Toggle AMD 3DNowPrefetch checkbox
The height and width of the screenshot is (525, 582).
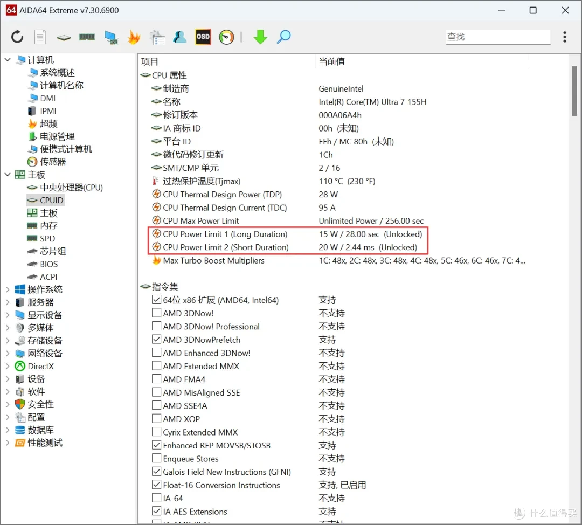(156, 340)
